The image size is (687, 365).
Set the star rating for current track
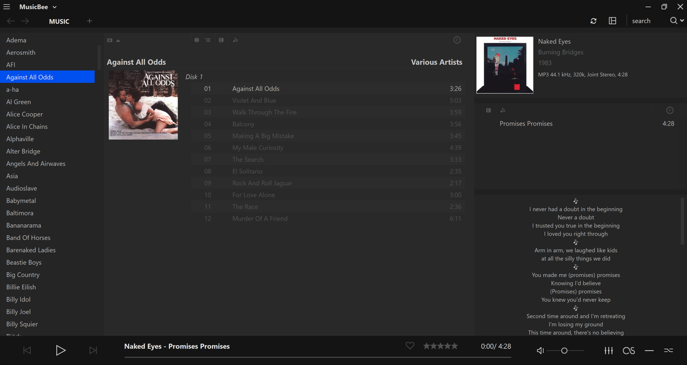click(x=441, y=346)
